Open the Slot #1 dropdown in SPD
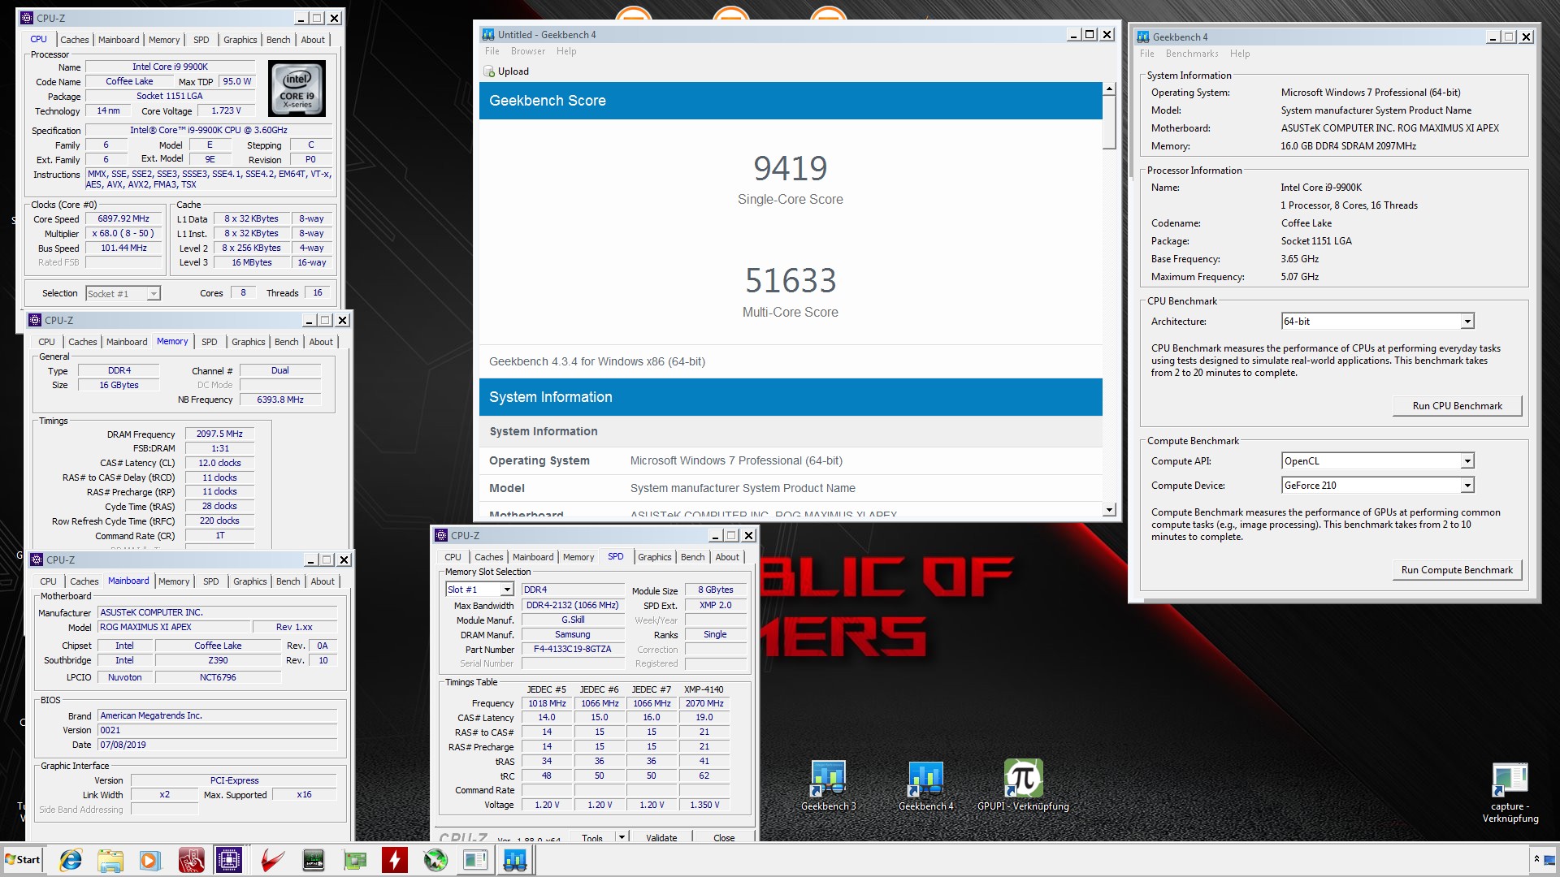The height and width of the screenshot is (877, 1560). [x=507, y=590]
